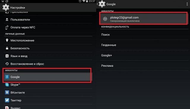Open Восстановление и сброс
Screen dimensions: 190x109
(48, 64)
